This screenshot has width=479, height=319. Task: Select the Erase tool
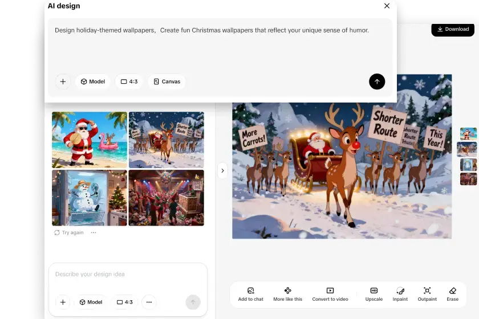[452, 295]
